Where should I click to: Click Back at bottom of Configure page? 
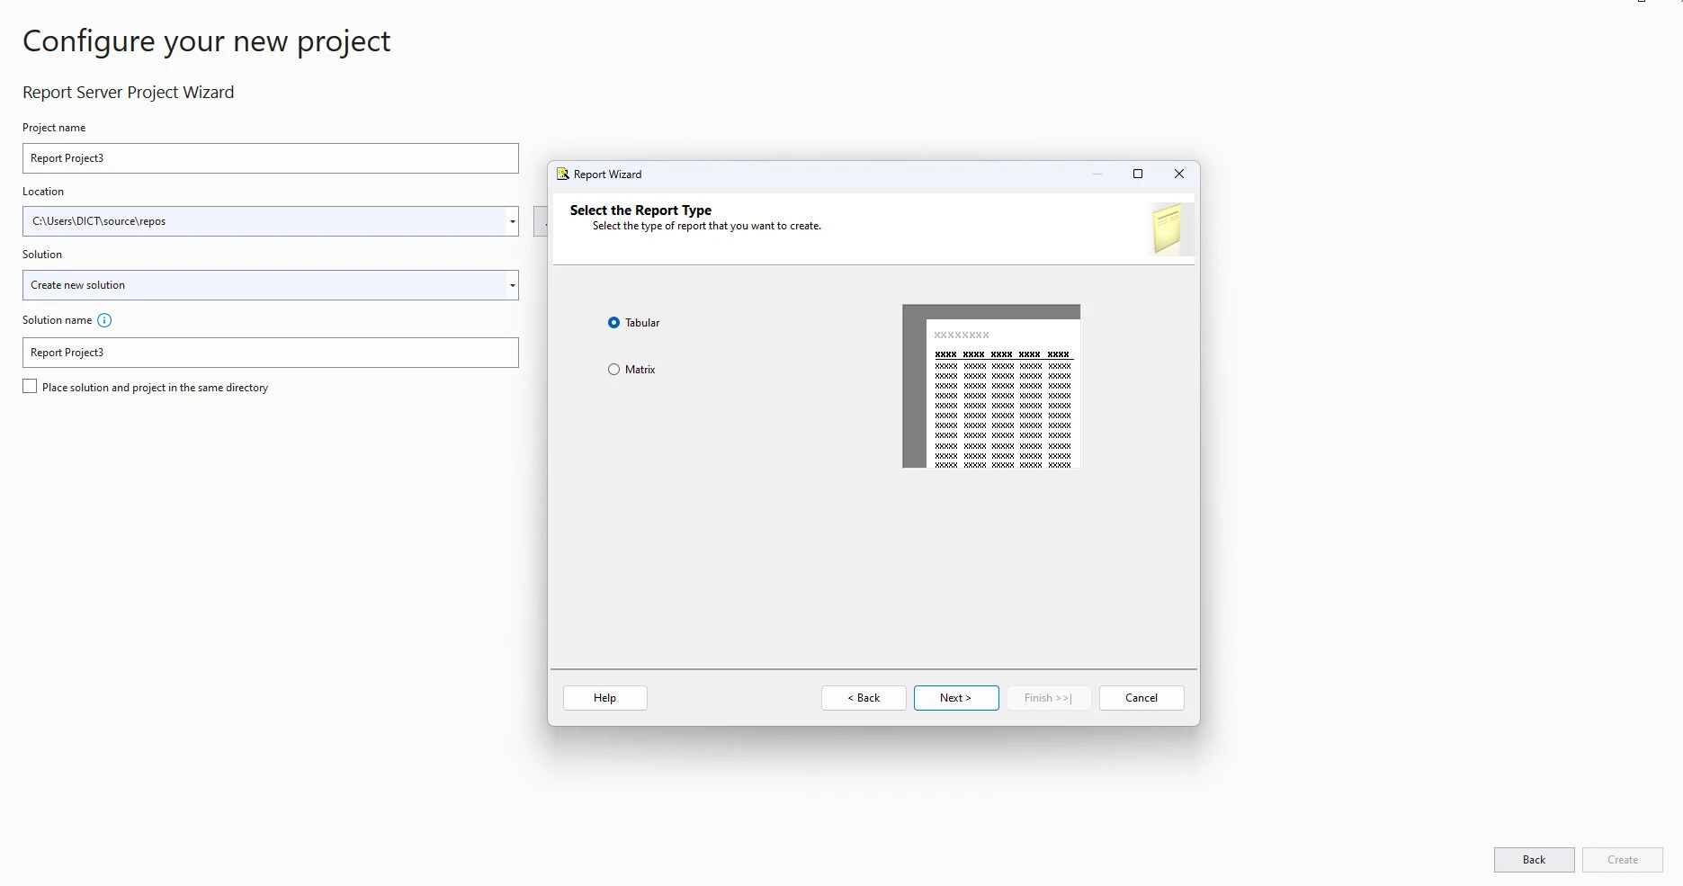[x=1533, y=860]
